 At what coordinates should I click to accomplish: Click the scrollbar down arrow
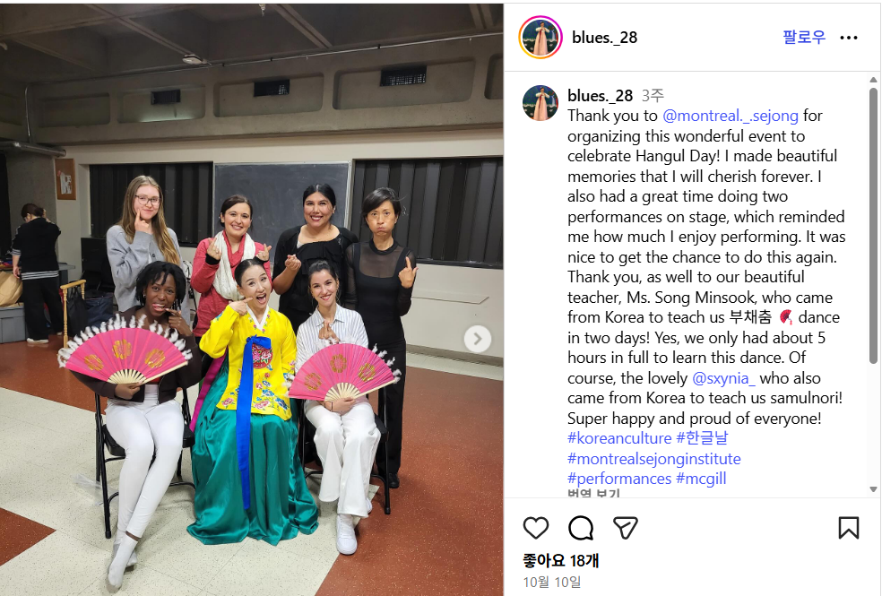pyautogui.click(x=873, y=489)
